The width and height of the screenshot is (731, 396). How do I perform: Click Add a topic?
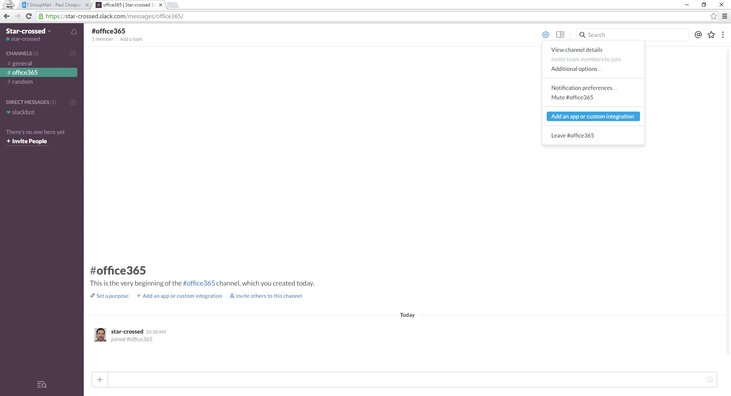(131, 39)
